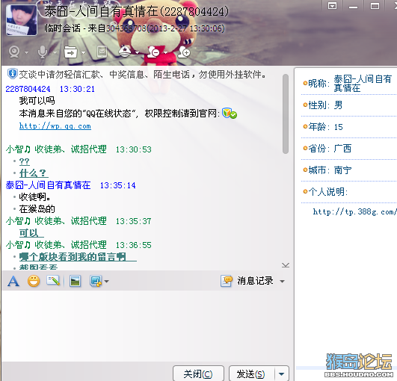Click message text 什么？

33,173
